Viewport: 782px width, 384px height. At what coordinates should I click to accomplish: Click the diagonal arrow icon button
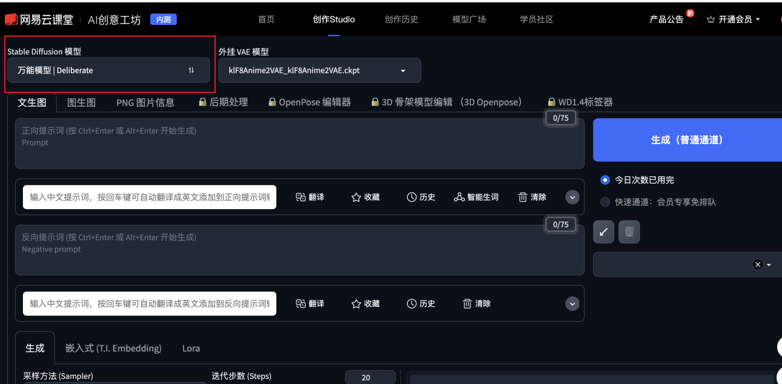604,232
